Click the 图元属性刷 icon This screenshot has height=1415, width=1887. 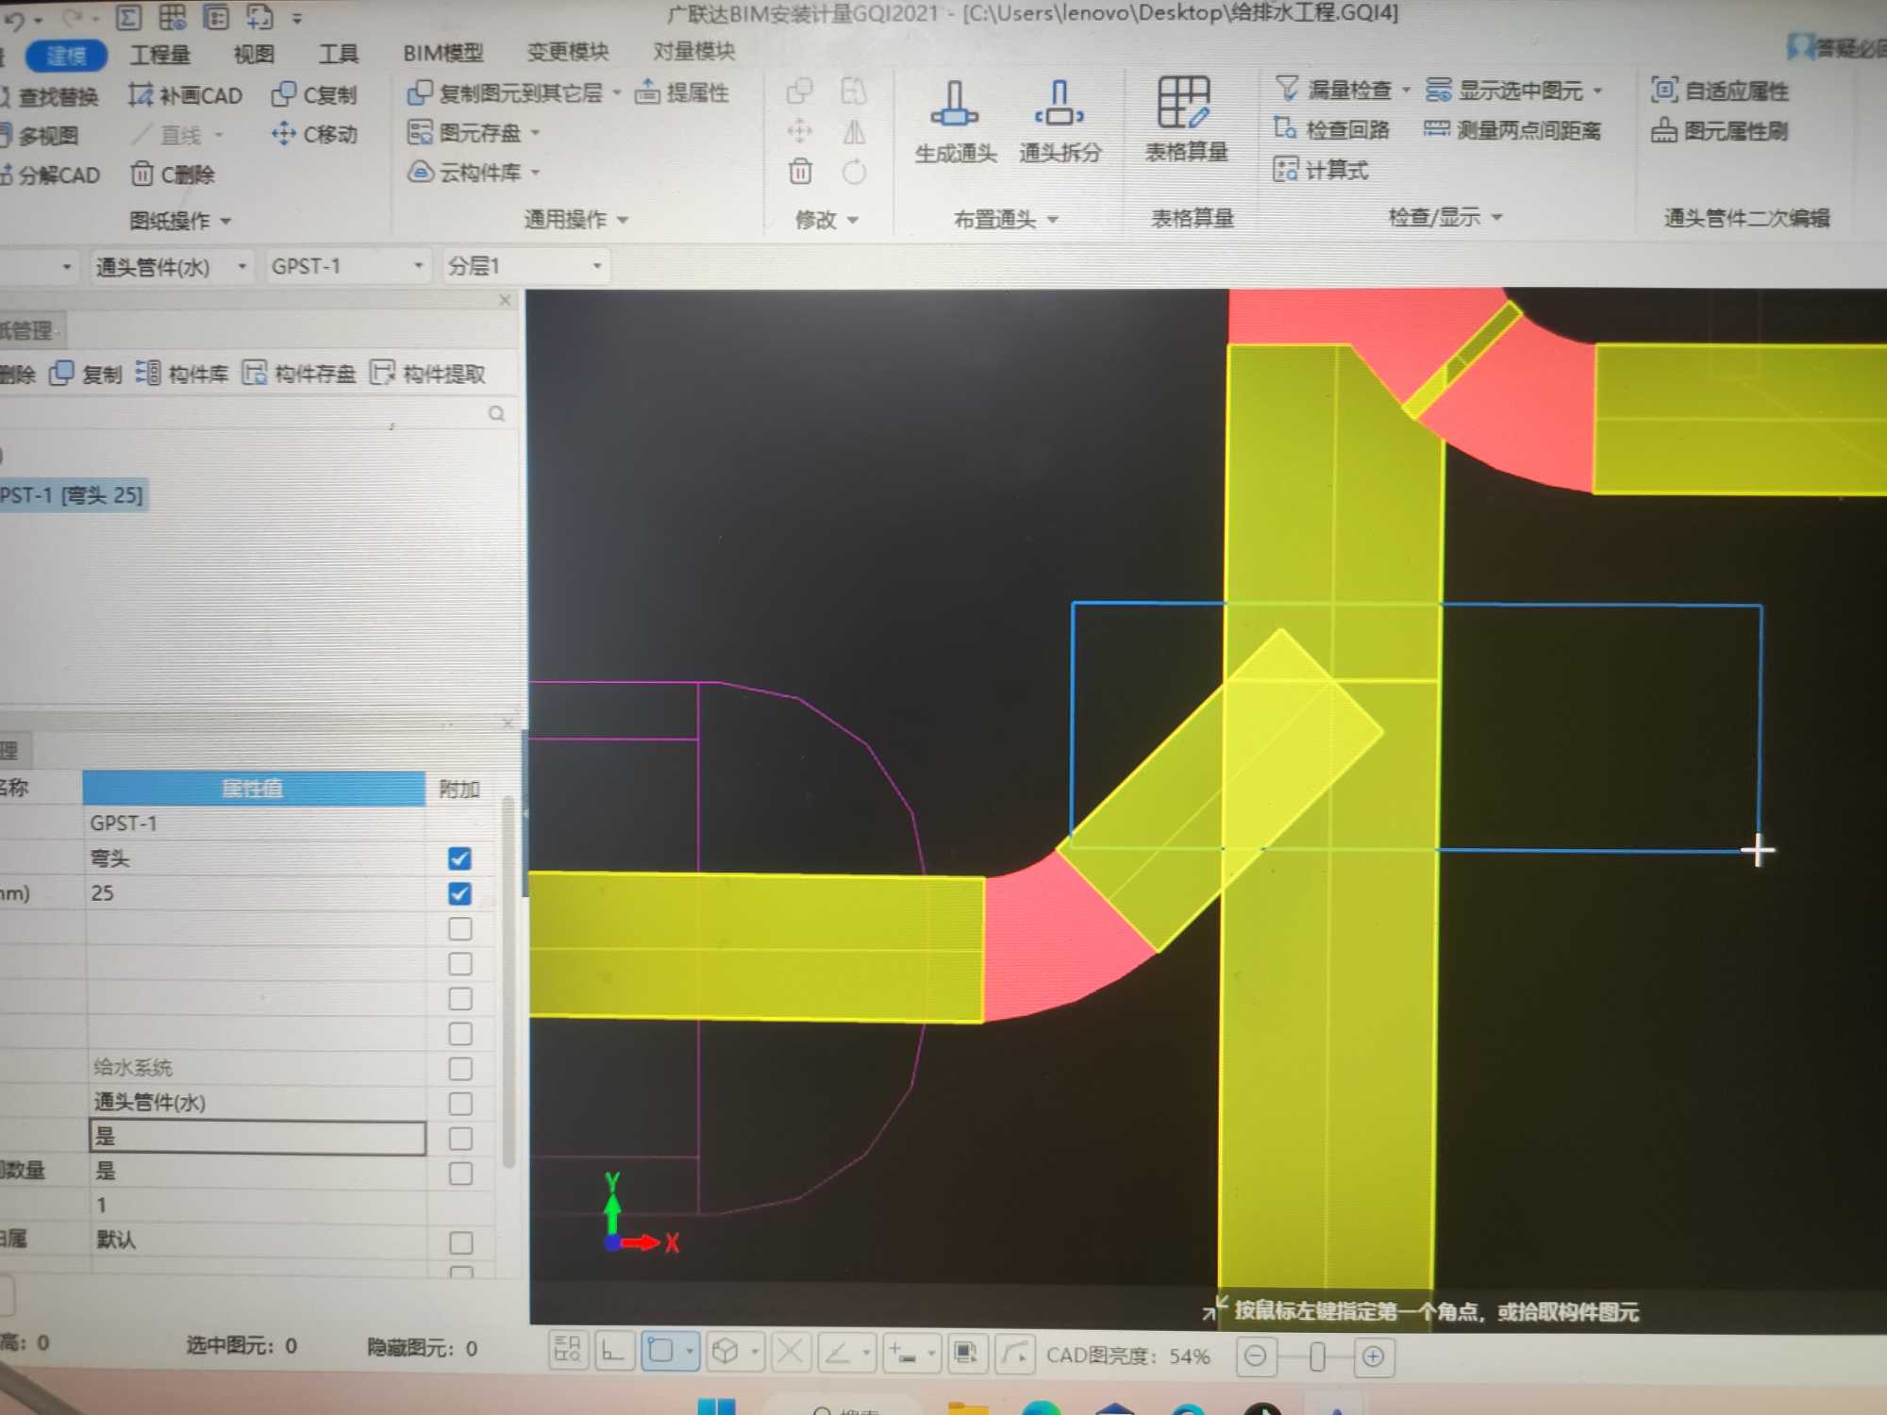tap(1663, 130)
